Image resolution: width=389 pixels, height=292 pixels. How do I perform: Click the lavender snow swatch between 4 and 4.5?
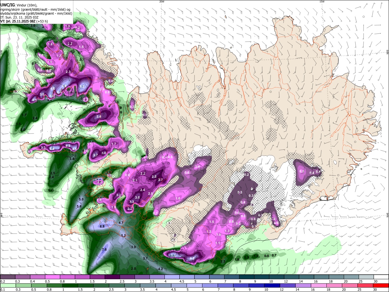(172, 277)
